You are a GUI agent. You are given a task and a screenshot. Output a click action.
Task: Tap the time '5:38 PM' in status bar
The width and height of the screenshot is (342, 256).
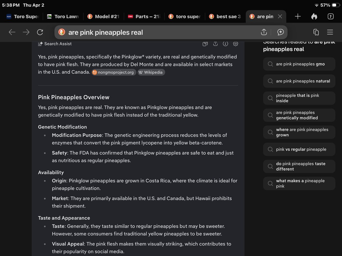[11, 5]
